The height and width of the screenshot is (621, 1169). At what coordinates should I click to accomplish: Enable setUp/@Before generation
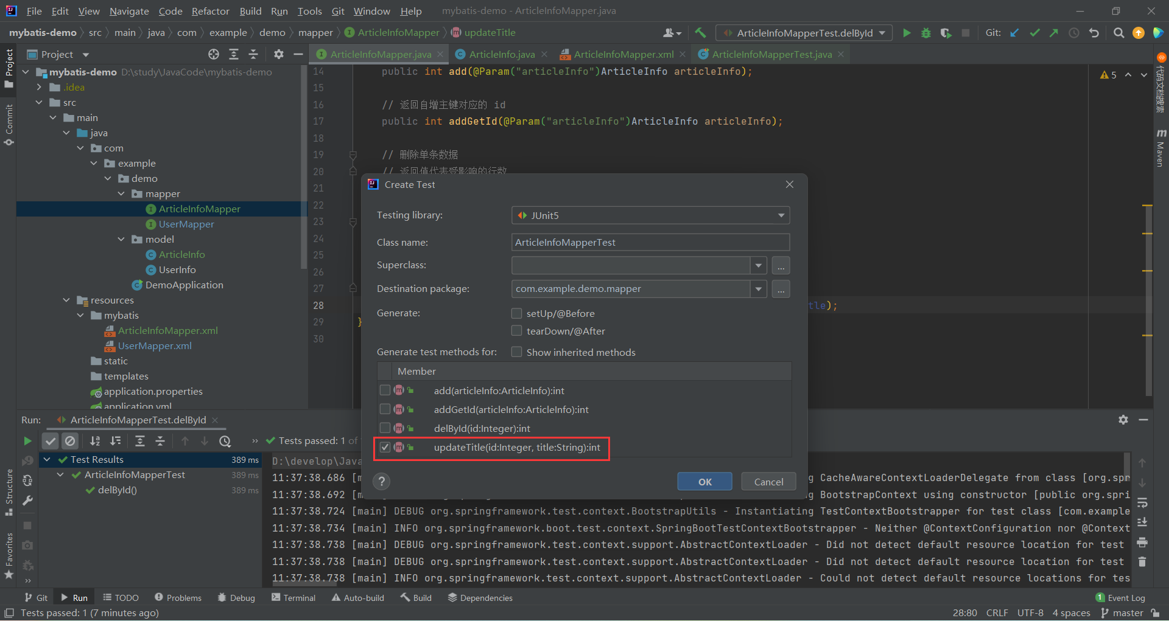click(x=517, y=313)
